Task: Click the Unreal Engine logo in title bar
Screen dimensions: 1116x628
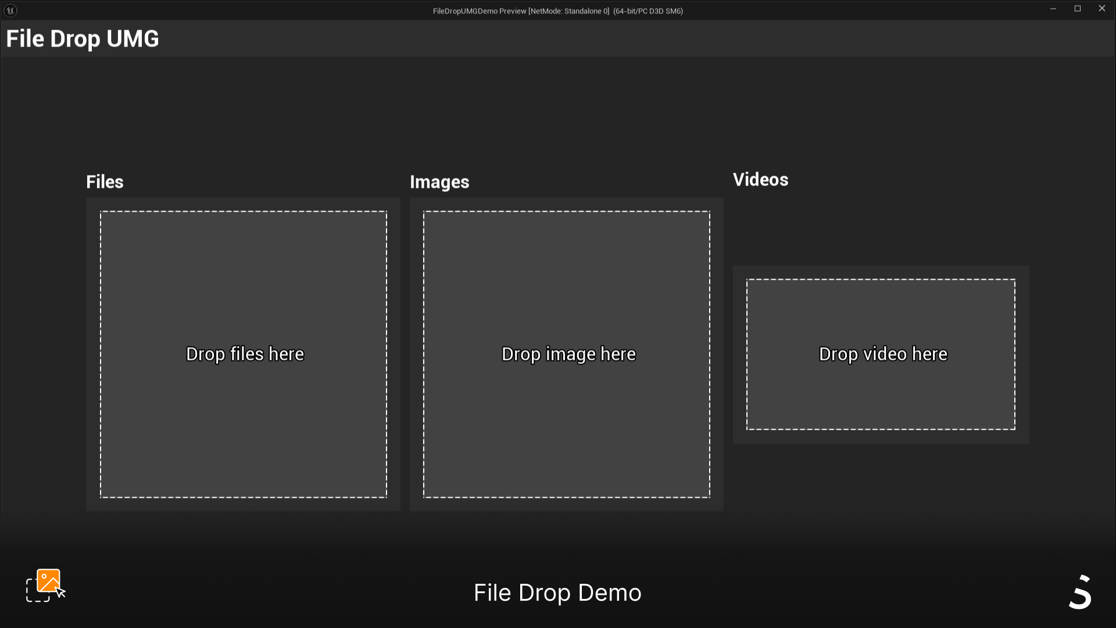Action: click(10, 10)
